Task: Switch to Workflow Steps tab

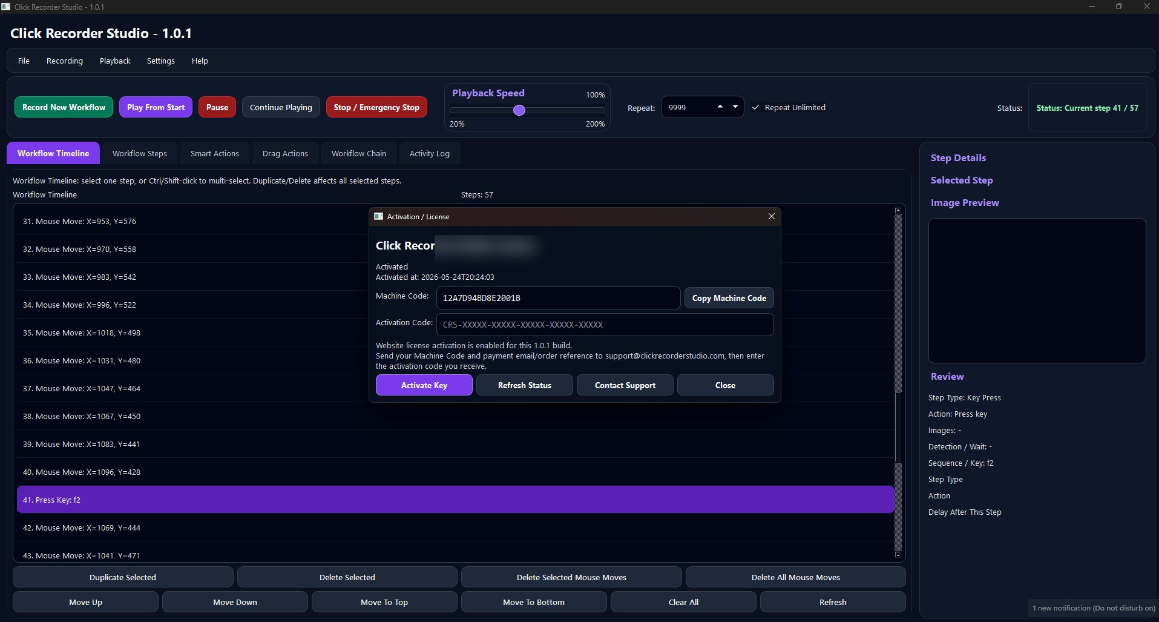Action: coord(140,153)
